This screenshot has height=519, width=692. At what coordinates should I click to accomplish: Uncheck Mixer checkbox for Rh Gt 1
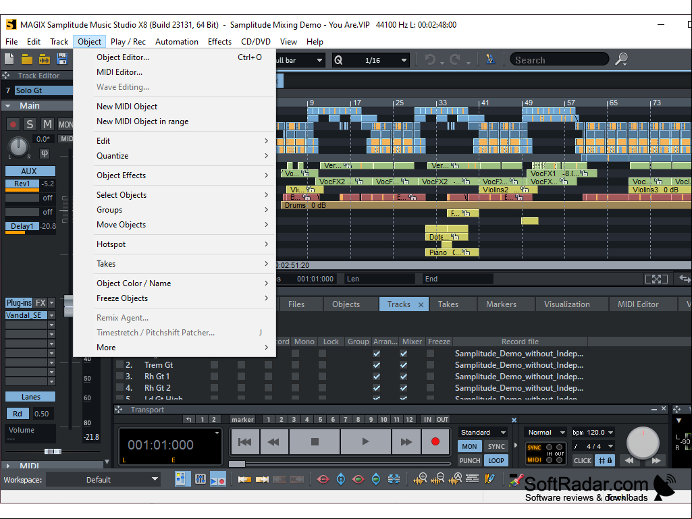click(x=403, y=377)
